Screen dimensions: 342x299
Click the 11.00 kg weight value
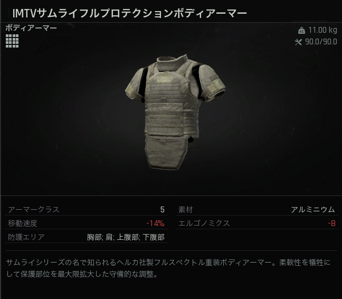[x=322, y=30]
